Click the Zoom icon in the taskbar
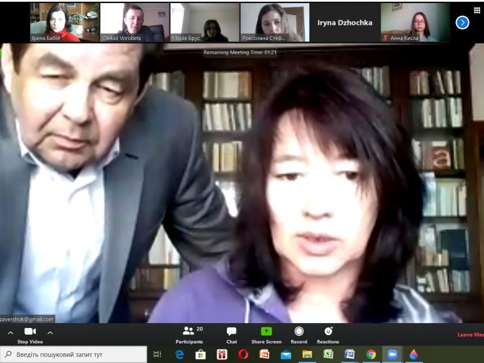 392,355
